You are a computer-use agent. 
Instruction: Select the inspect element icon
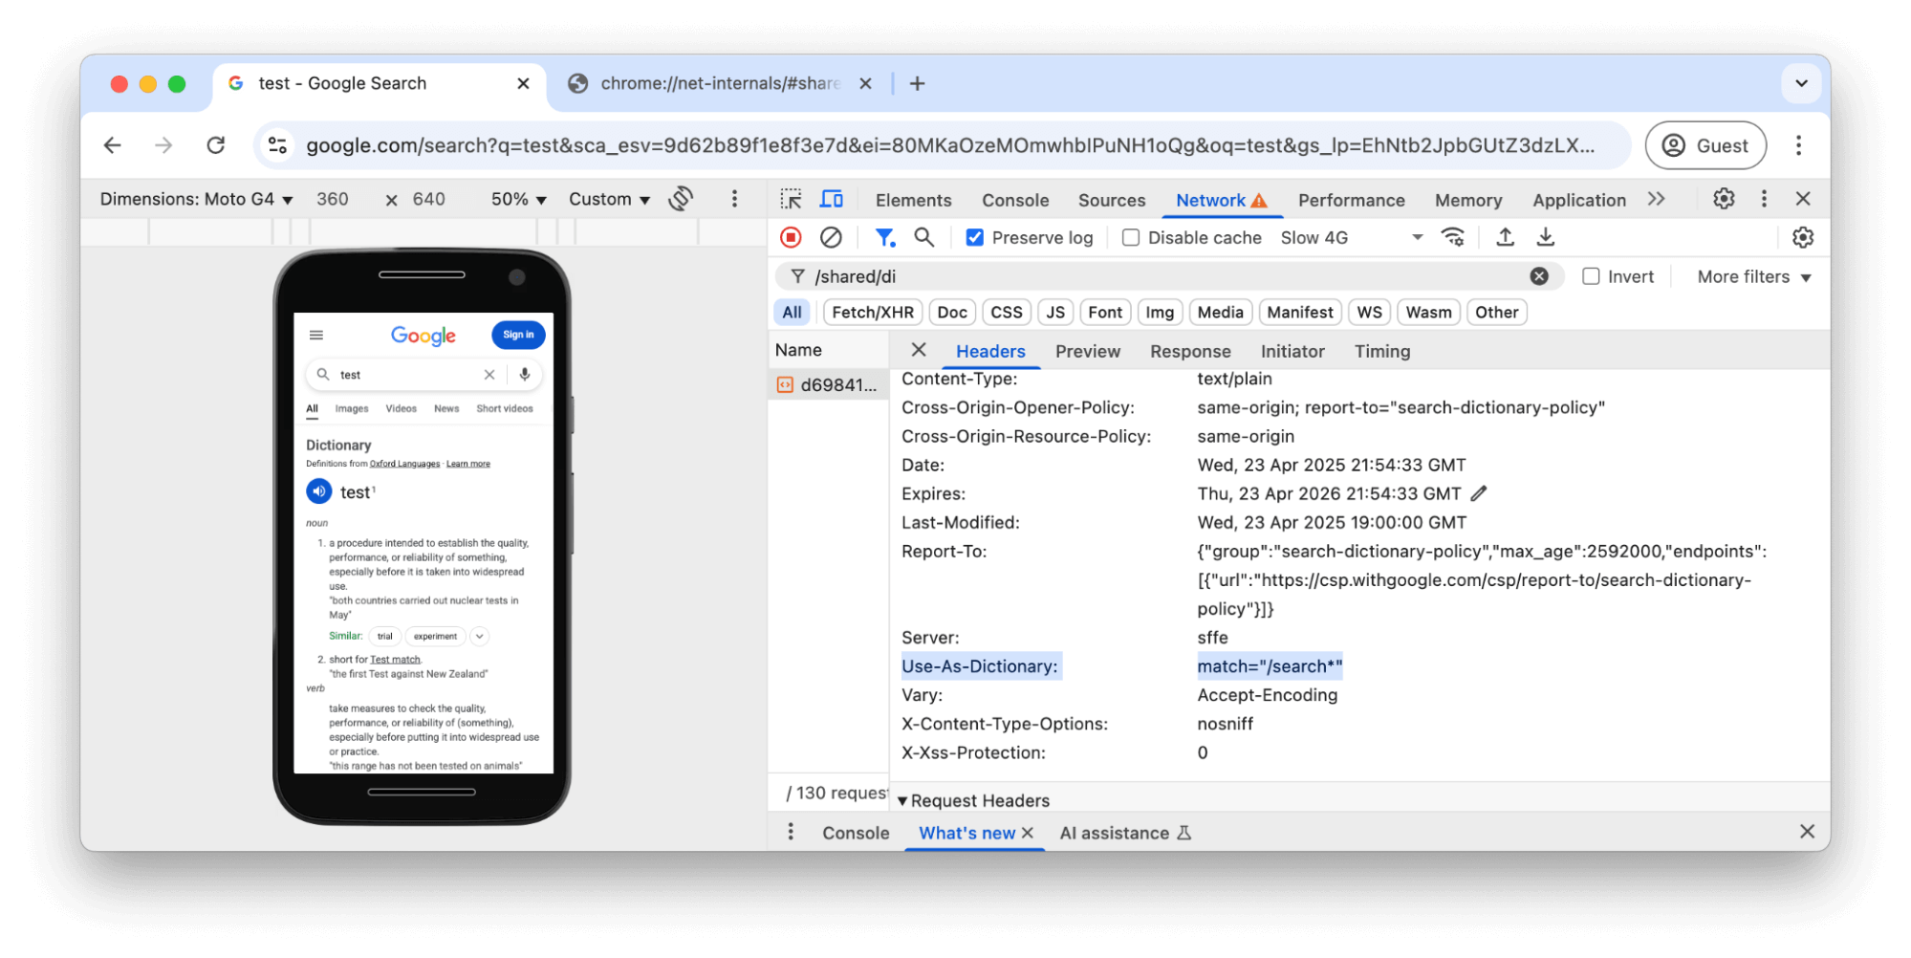[791, 199]
